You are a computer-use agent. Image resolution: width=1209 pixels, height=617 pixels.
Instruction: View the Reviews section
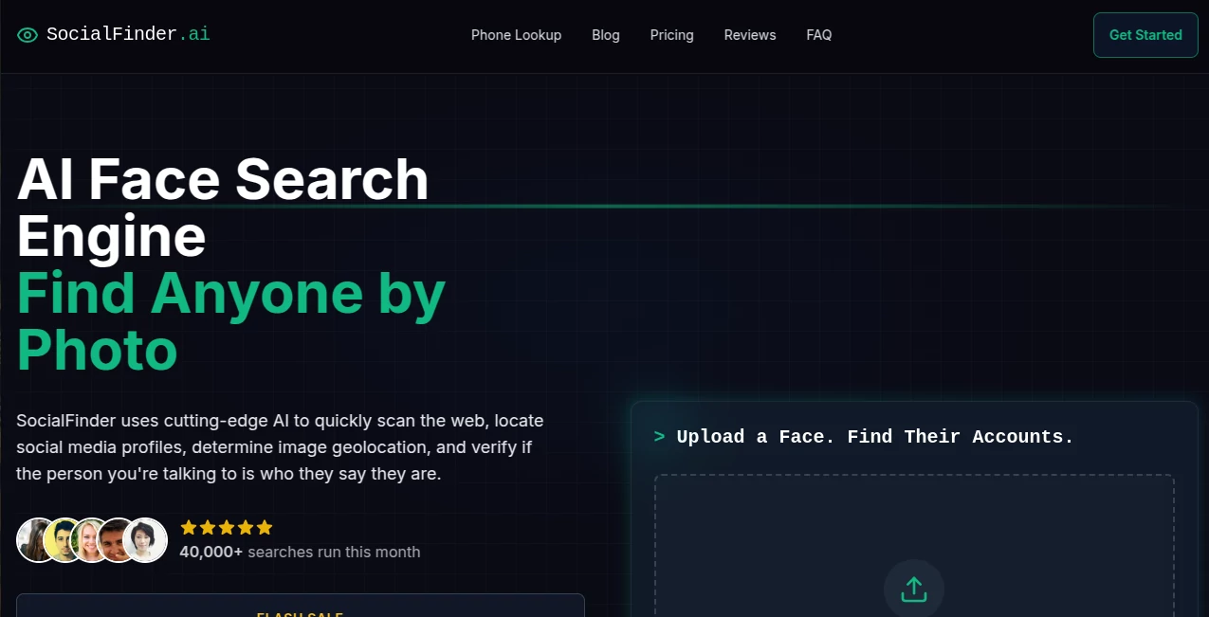coord(750,35)
